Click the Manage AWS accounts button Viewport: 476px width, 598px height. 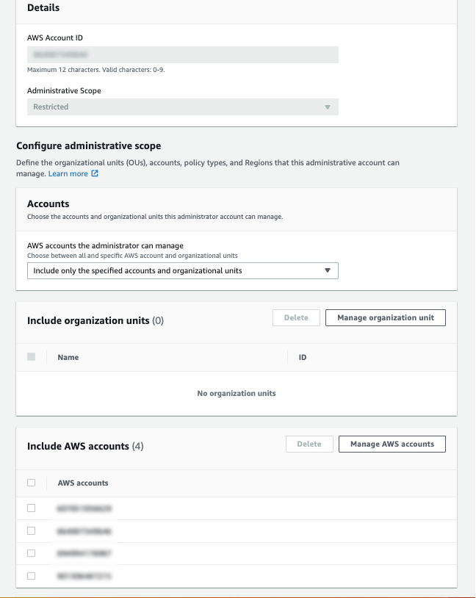coord(392,444)
